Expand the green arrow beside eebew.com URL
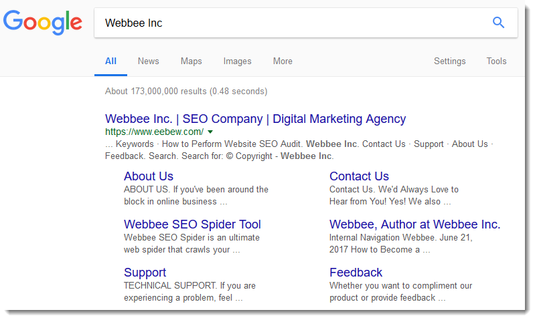Image resolution: width=535 pixels, height=320 pixels. [210, 132]
